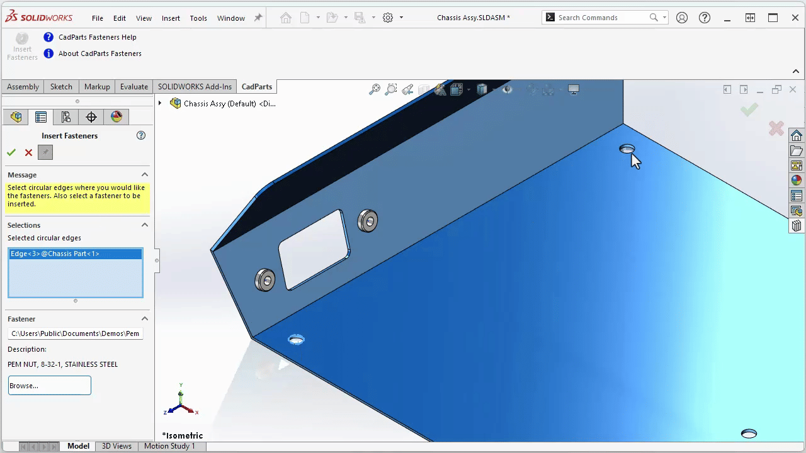Collapse the Selections section
Viewport: 806px width, 453px height.
(x=144, y=225)
